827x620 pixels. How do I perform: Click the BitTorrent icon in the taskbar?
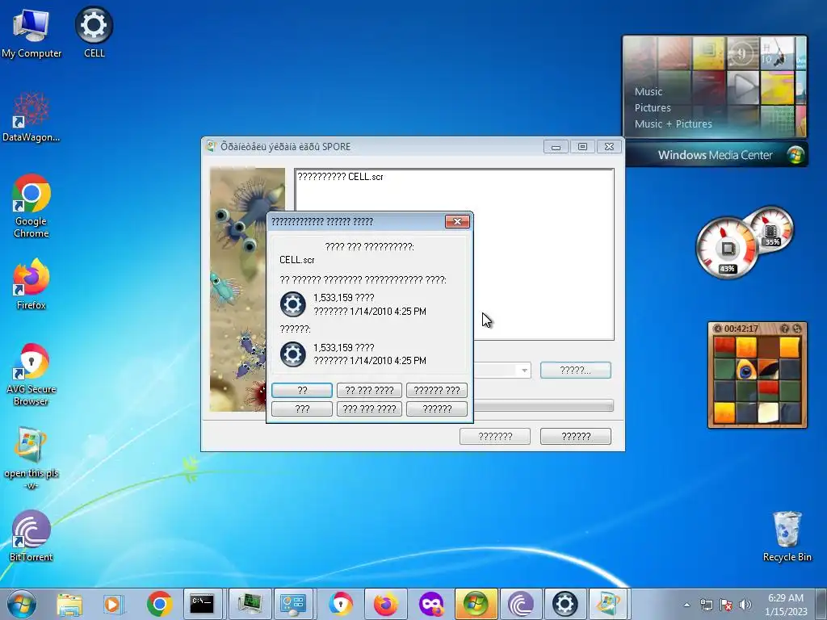coord(521,604)
